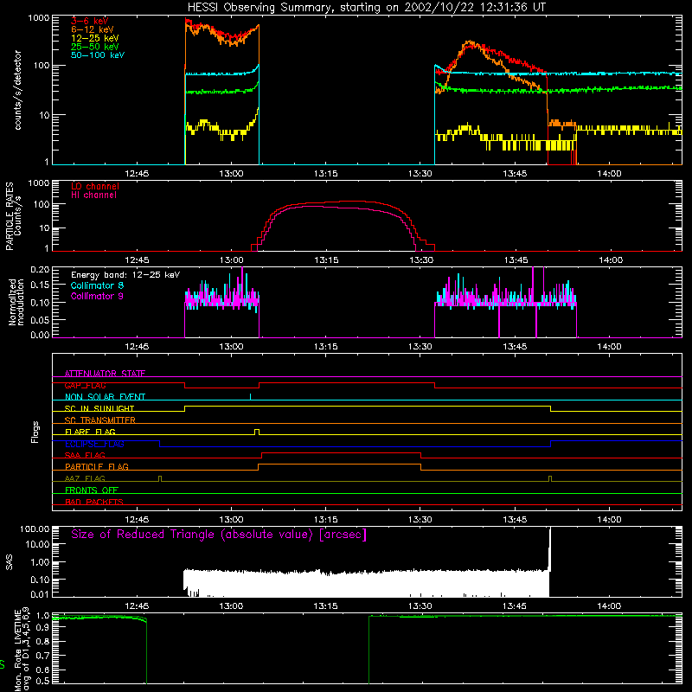Click the Flags axis label
This screenshot has width=692, height=692.
[x=35, y=432]
